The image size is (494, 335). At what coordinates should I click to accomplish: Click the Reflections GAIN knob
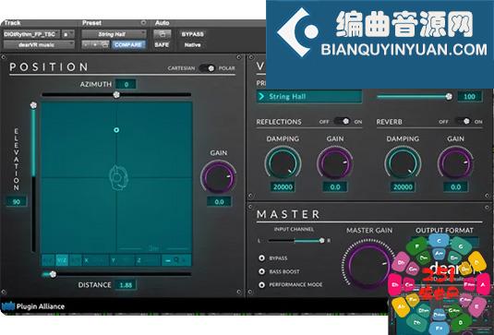(x=334, y=163)
